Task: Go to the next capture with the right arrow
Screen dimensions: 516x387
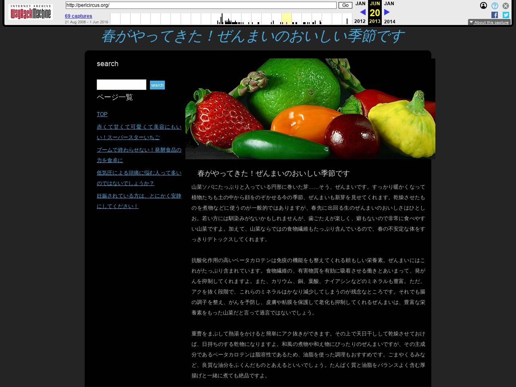Action: (x=387, y=12)
